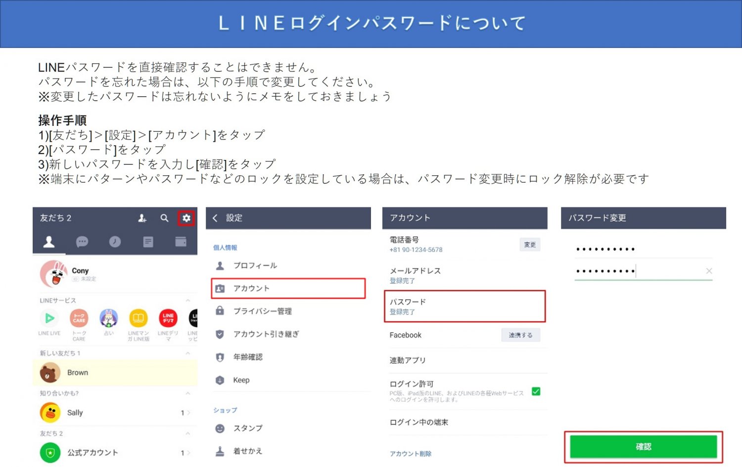Clear the password confirmation field

[709, 271]
